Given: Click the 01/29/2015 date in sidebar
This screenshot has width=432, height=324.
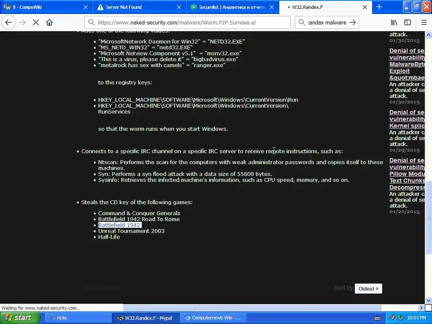Looking at the screenshot, I should click(405, 150).
